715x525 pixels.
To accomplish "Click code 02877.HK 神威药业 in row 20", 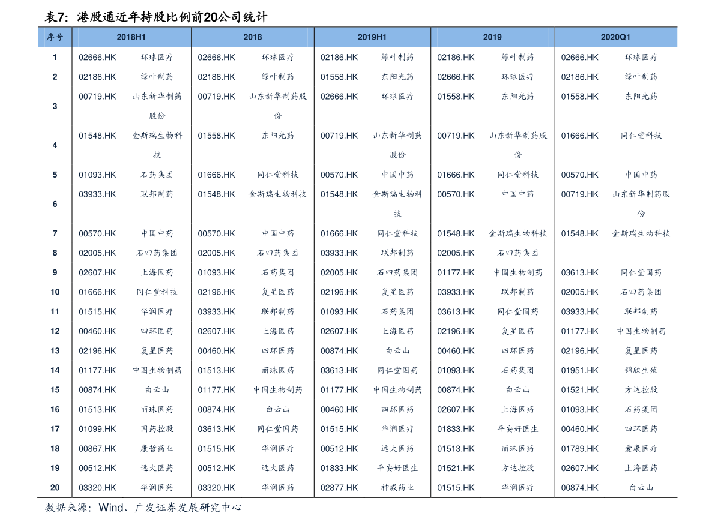I will click(339, 488).
